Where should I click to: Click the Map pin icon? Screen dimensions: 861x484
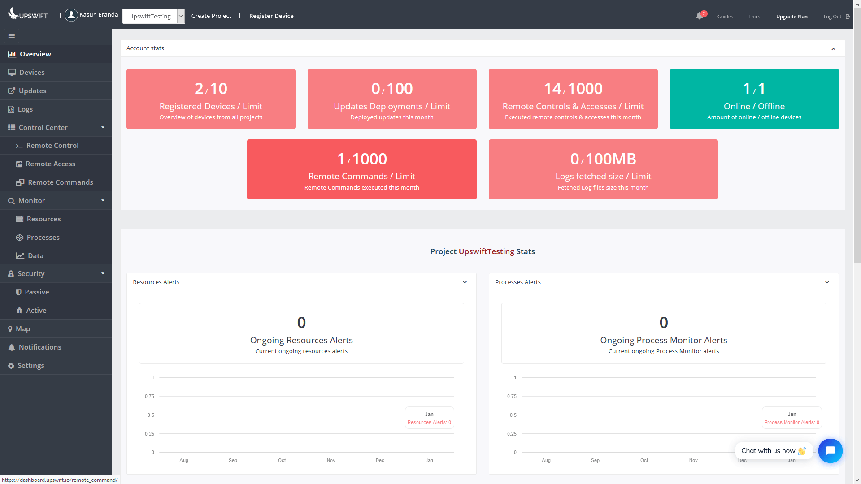pyautogui.click(x=10, y=329)
